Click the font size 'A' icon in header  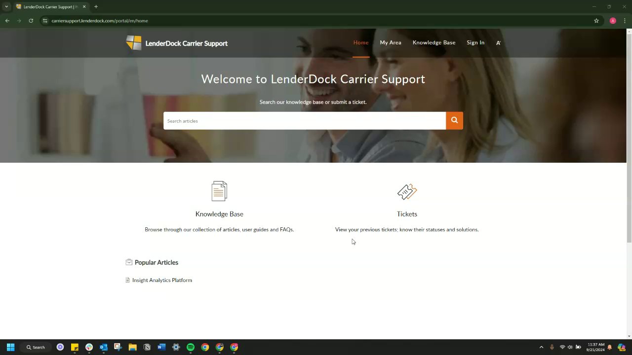click(498, 43)
